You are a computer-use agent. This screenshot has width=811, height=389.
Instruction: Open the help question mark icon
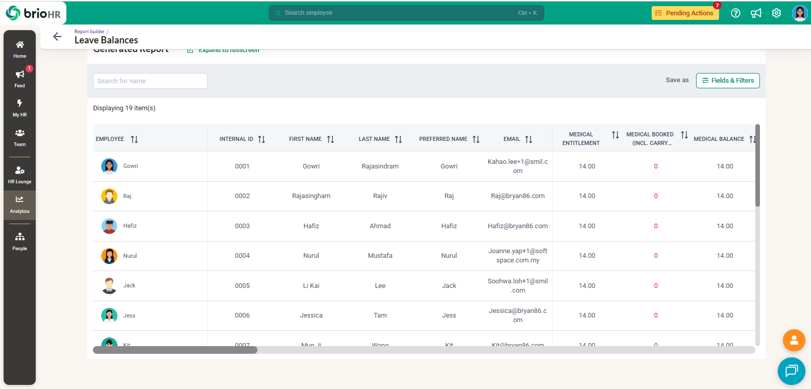click(x=735, y=13)
